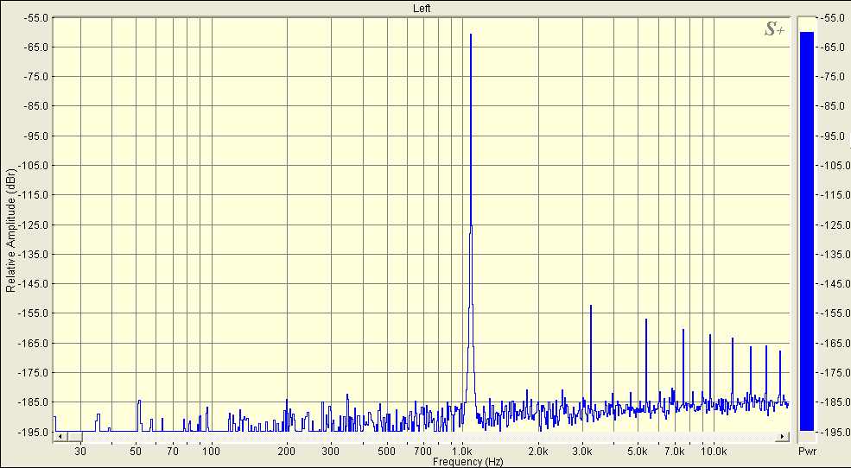
Task: Click the right arrow of the horizontal scrollbar
Action: [783, 437]
